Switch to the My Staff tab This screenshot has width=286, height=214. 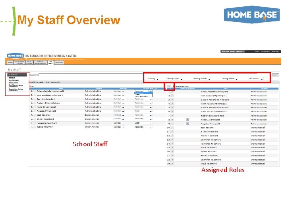coord(50,63)
